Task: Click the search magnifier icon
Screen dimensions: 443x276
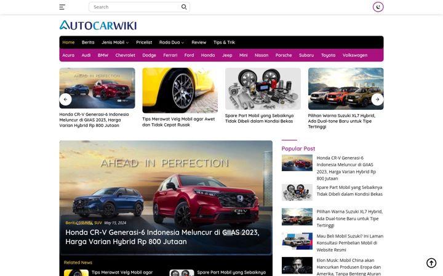Action: [x=184, y=7]
